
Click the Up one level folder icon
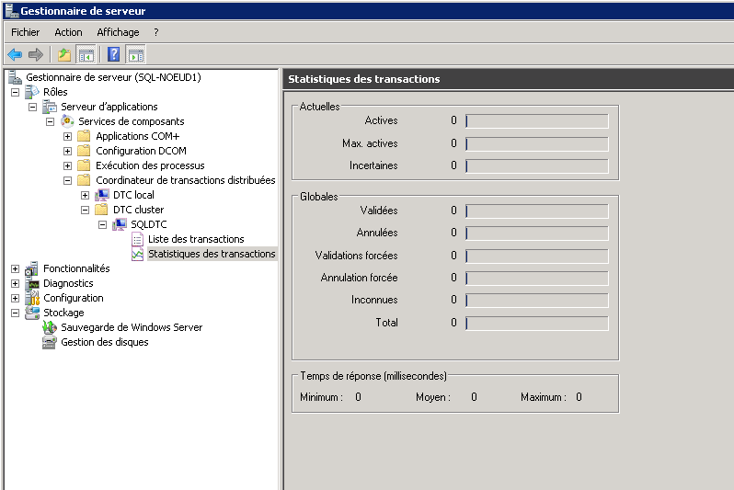(64, 54)
